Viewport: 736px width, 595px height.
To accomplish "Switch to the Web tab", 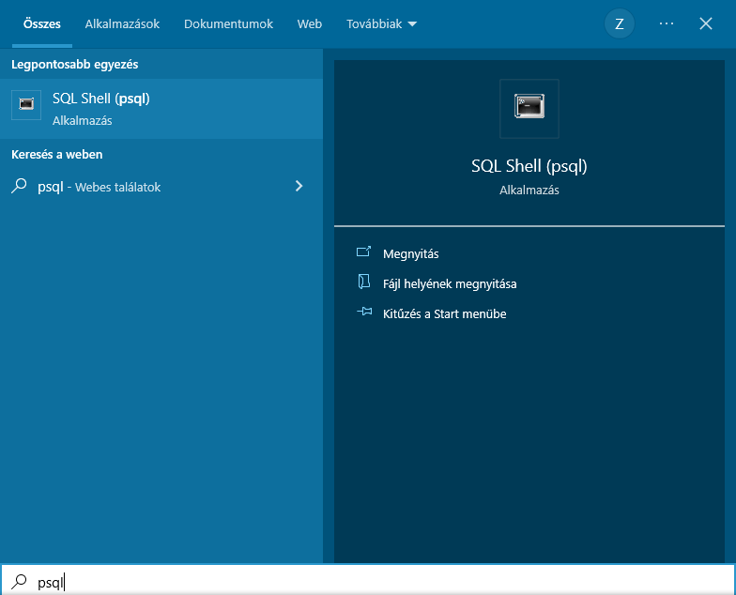I will pos(310,24).
